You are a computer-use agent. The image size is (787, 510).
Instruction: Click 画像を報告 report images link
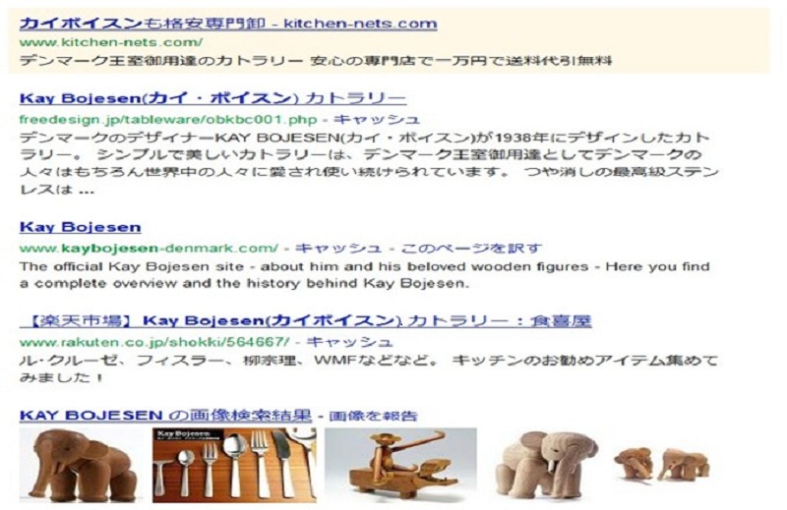(374, 416)
